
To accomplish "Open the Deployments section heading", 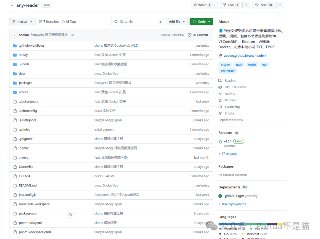I will pos(229,187).
